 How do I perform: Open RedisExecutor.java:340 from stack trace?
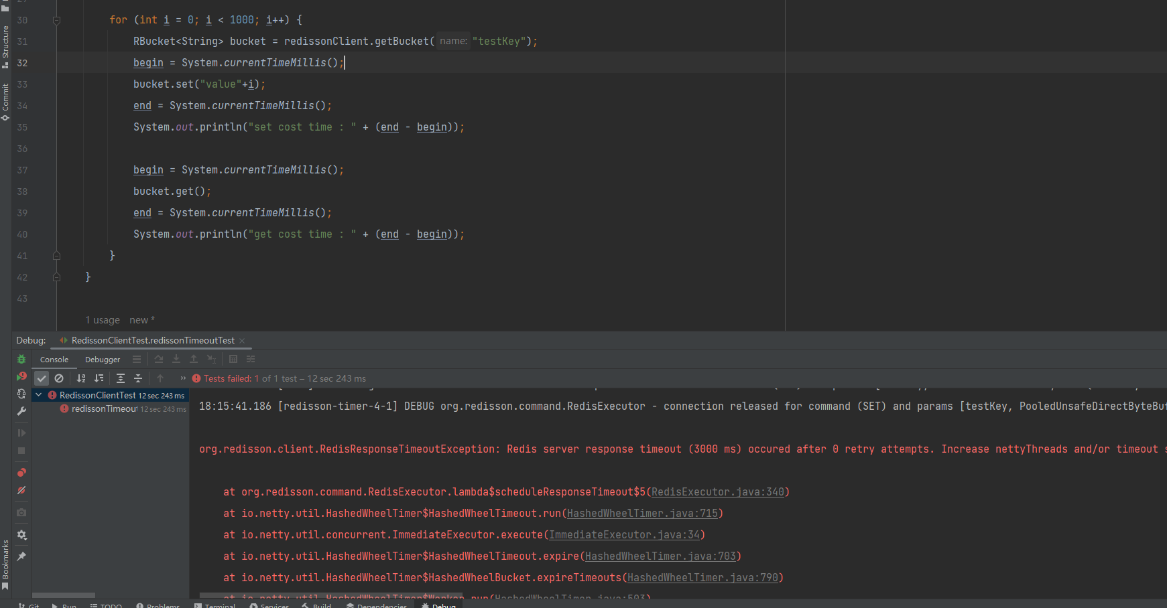pyautogui.click(x=717, y=491)
